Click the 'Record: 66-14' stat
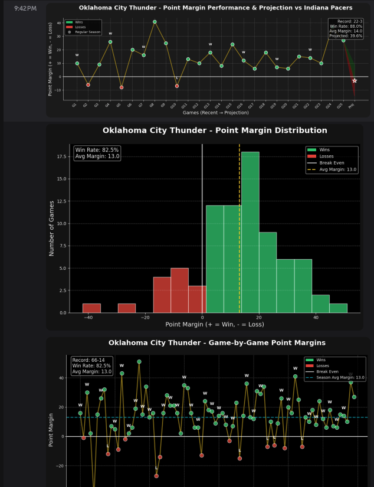This screenshot has width=374, height=487. tap(88, 360)
